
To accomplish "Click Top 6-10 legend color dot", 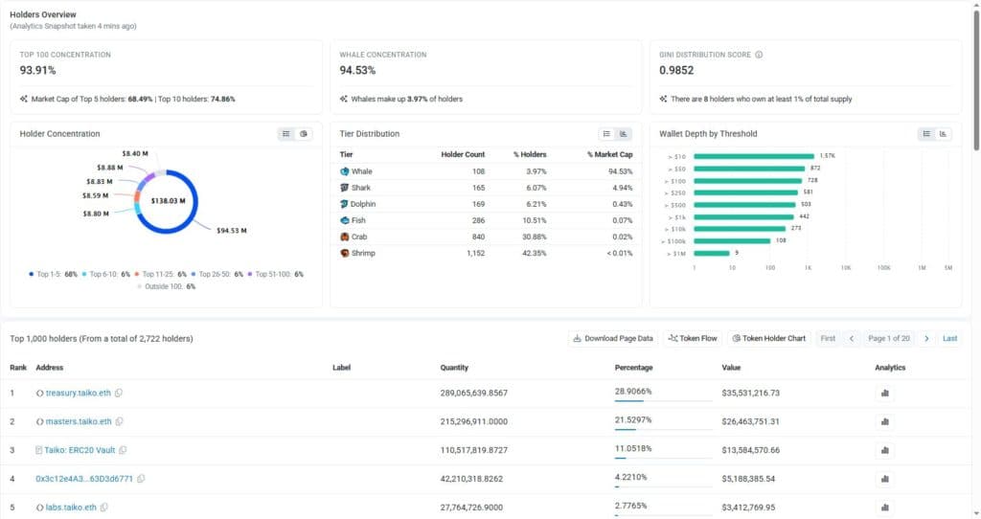I will [84, 274].
